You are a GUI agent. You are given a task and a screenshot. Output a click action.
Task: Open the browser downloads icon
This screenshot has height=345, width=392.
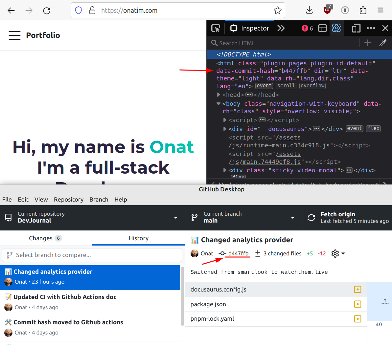pyautogui.click(x=309, y=11)
